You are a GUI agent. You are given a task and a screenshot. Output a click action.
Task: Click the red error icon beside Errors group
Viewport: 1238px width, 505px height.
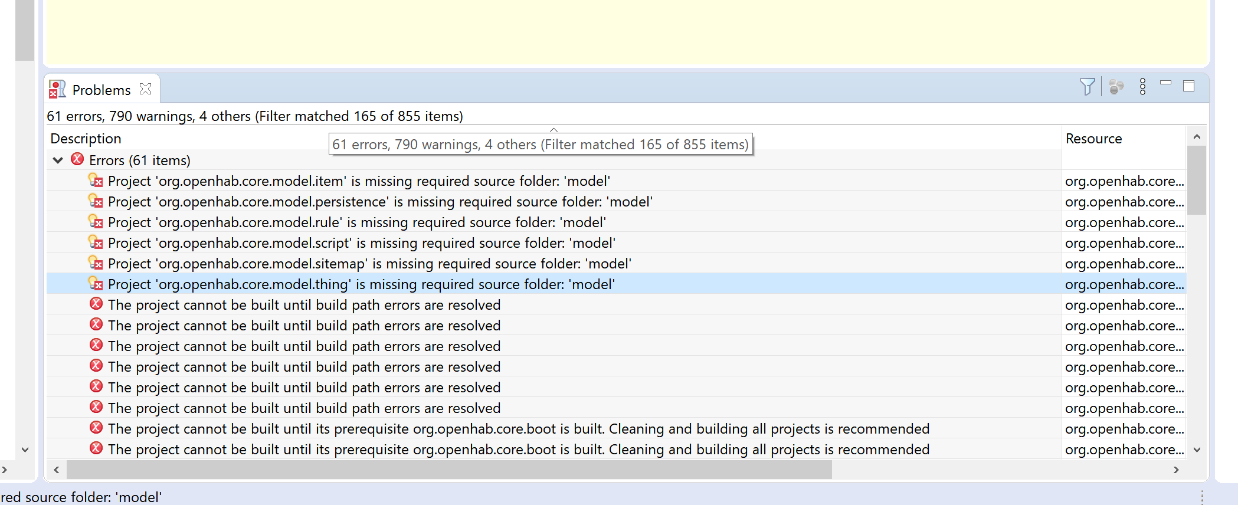(x=77, y=159)
